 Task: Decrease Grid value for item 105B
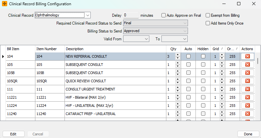pos(222,74)
